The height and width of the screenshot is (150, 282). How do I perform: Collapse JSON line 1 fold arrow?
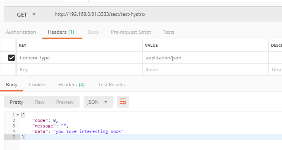tap(17, 115)
